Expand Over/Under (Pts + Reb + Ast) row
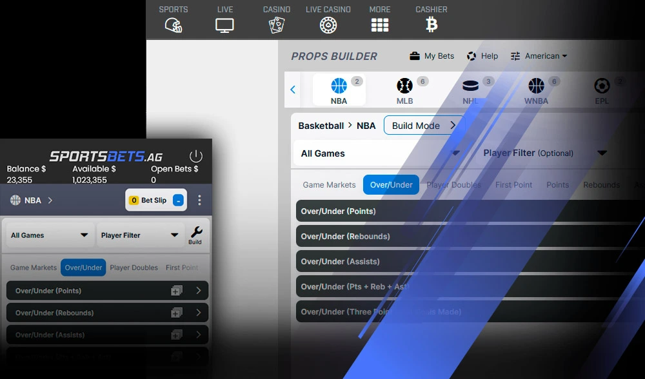 470,287
